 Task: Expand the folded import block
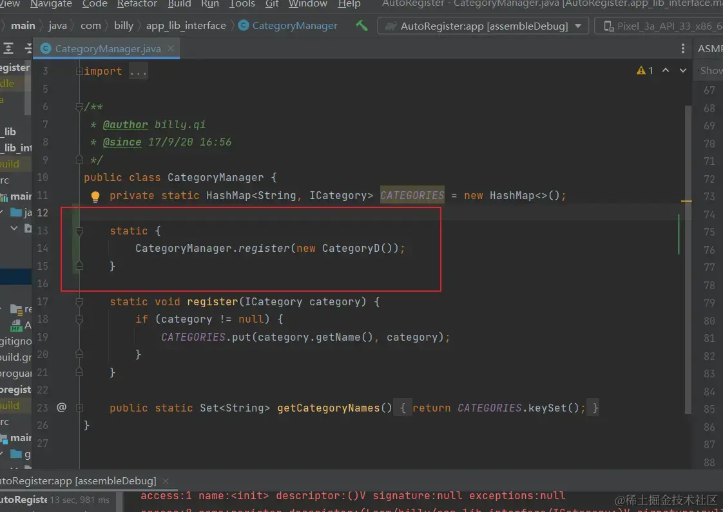[79, 71]
